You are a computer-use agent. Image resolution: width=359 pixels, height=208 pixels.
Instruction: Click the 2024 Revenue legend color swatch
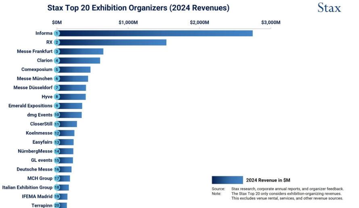pyautogui.click(x=227, y=180)
